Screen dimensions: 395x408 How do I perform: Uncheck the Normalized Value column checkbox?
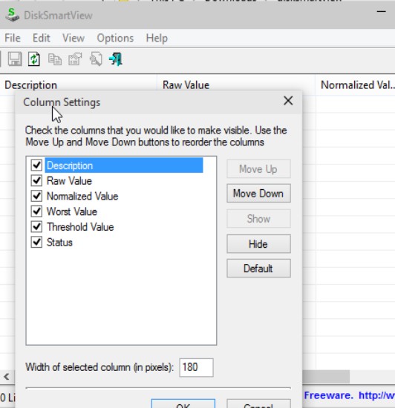(36, 196)
